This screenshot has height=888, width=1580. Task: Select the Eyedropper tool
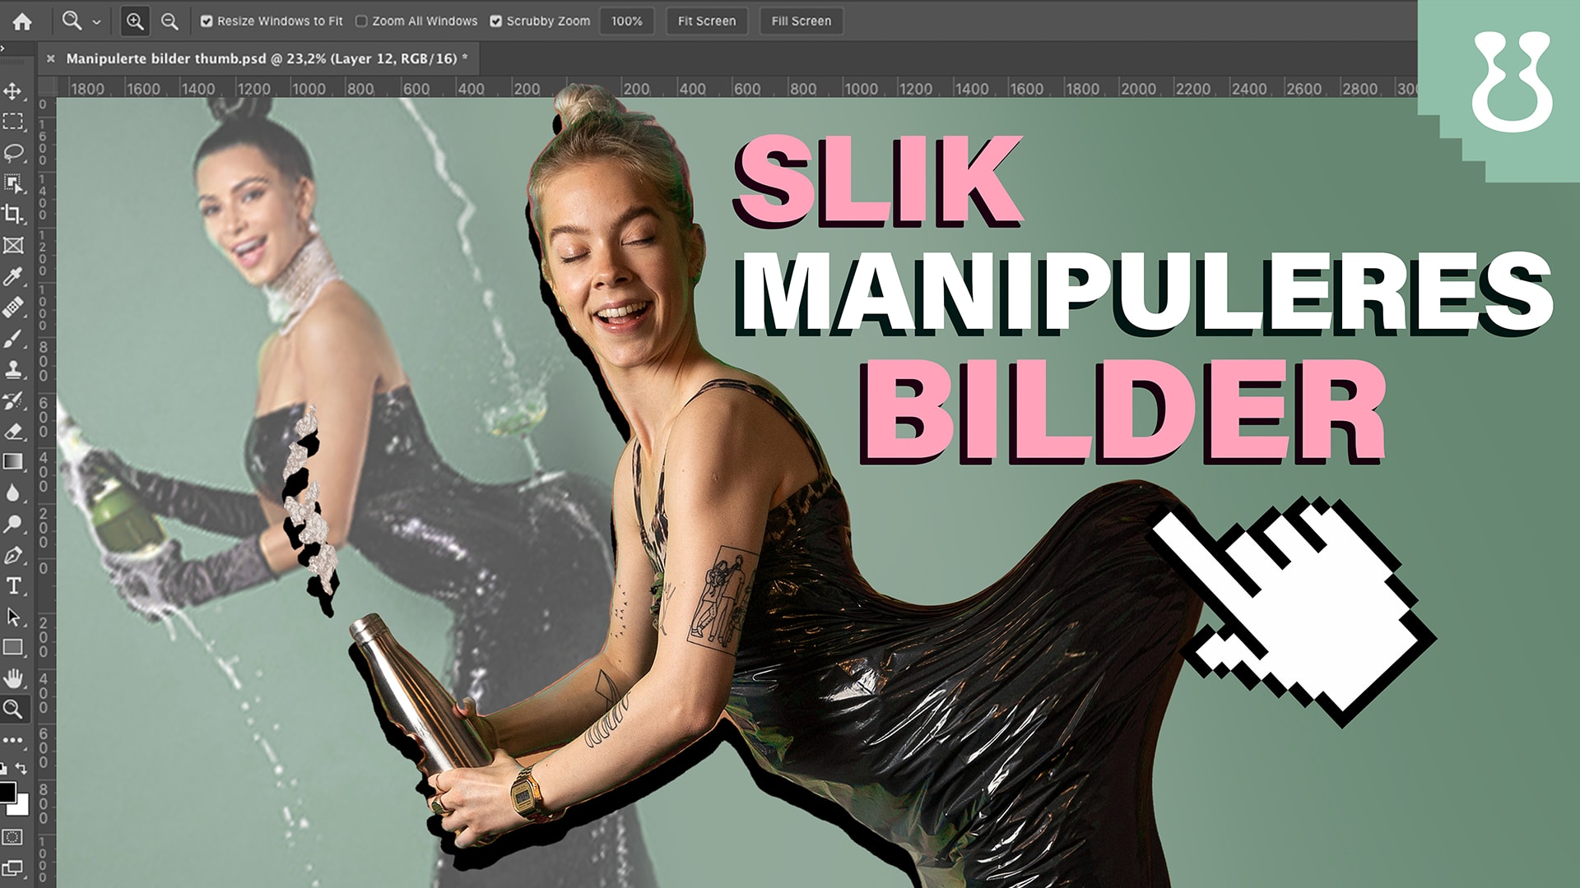tap(13, 276)
